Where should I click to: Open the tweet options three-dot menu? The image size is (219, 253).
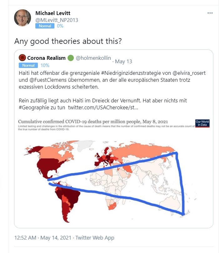[211, 12]
